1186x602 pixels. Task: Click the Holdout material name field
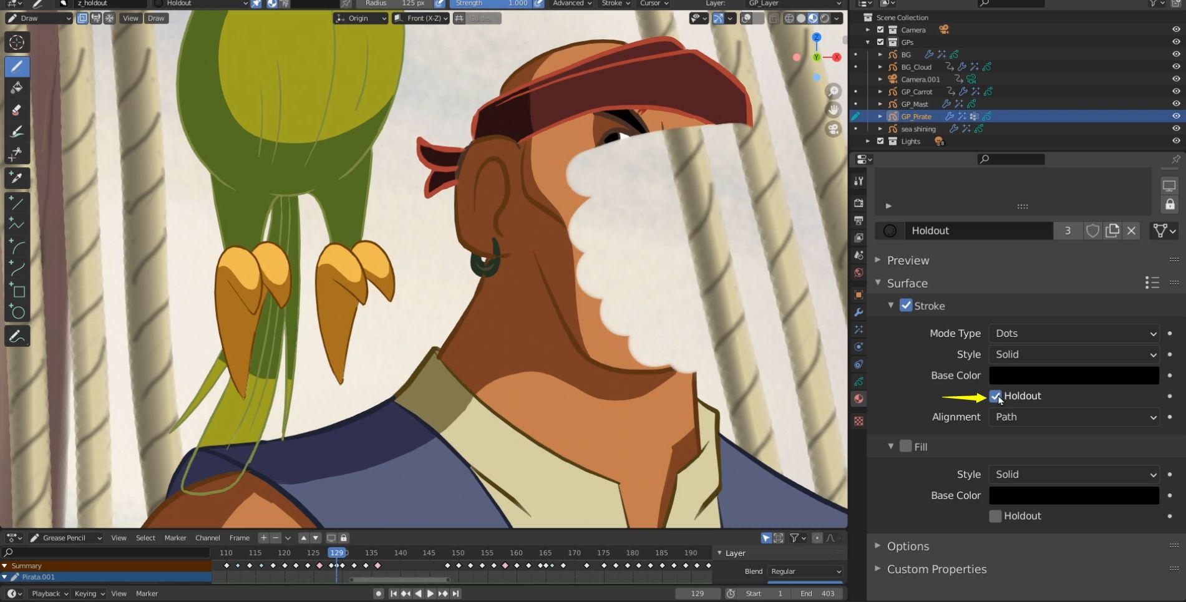979,231
